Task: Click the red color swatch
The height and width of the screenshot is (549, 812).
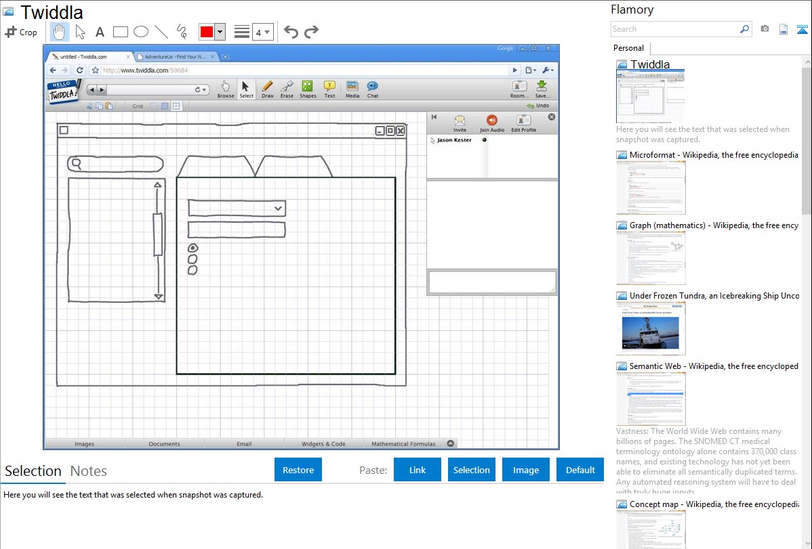Action: [206, 32]
